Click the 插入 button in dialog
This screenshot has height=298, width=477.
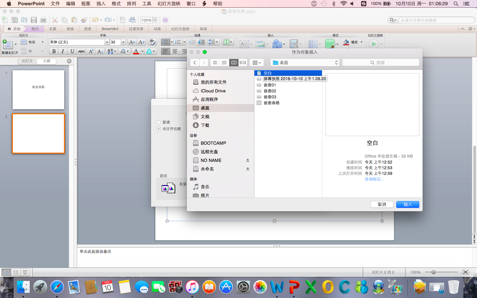click(x=407, y=205)
